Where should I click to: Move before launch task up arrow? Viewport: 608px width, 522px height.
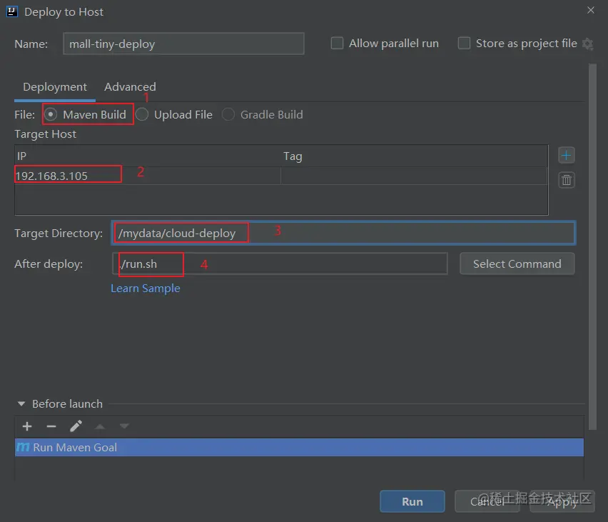[x=100, y=426]
